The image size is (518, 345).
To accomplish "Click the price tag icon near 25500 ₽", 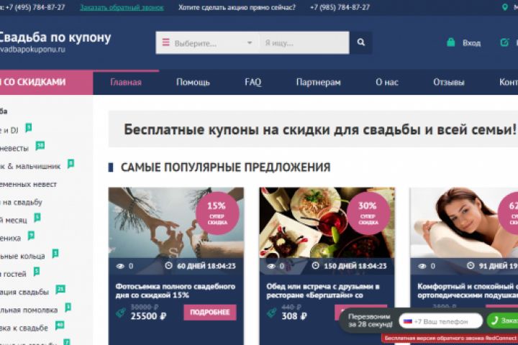I will click(121, 312).
